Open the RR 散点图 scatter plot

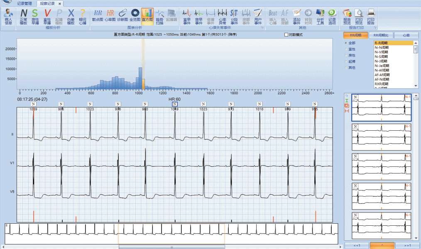click(x=98, y=16)
